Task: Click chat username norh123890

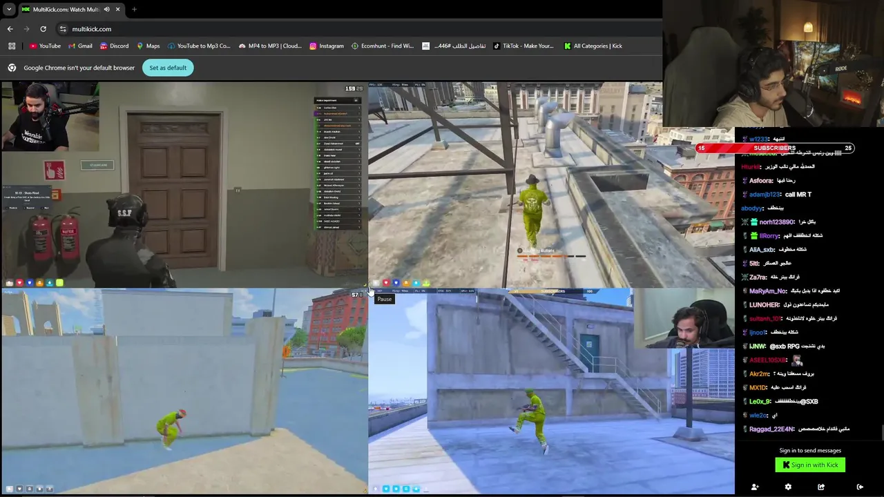Action: (776, 222)
